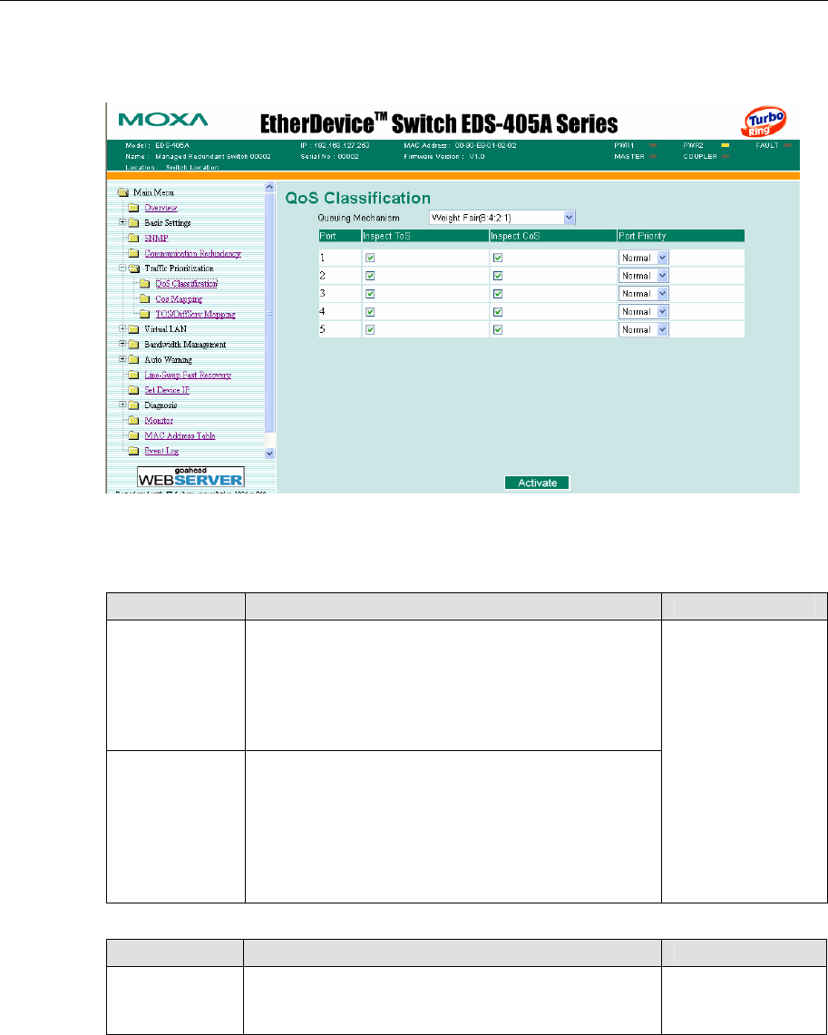Viewport: 828px width, 1035px height.
Task: Select the Bandwidth Management tree label
Action: pyautogui.click(x=185, y=345)
